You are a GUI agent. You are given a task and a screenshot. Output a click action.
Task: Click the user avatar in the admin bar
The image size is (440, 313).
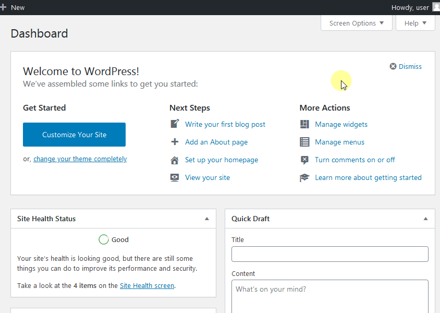[x=436, y=7]
